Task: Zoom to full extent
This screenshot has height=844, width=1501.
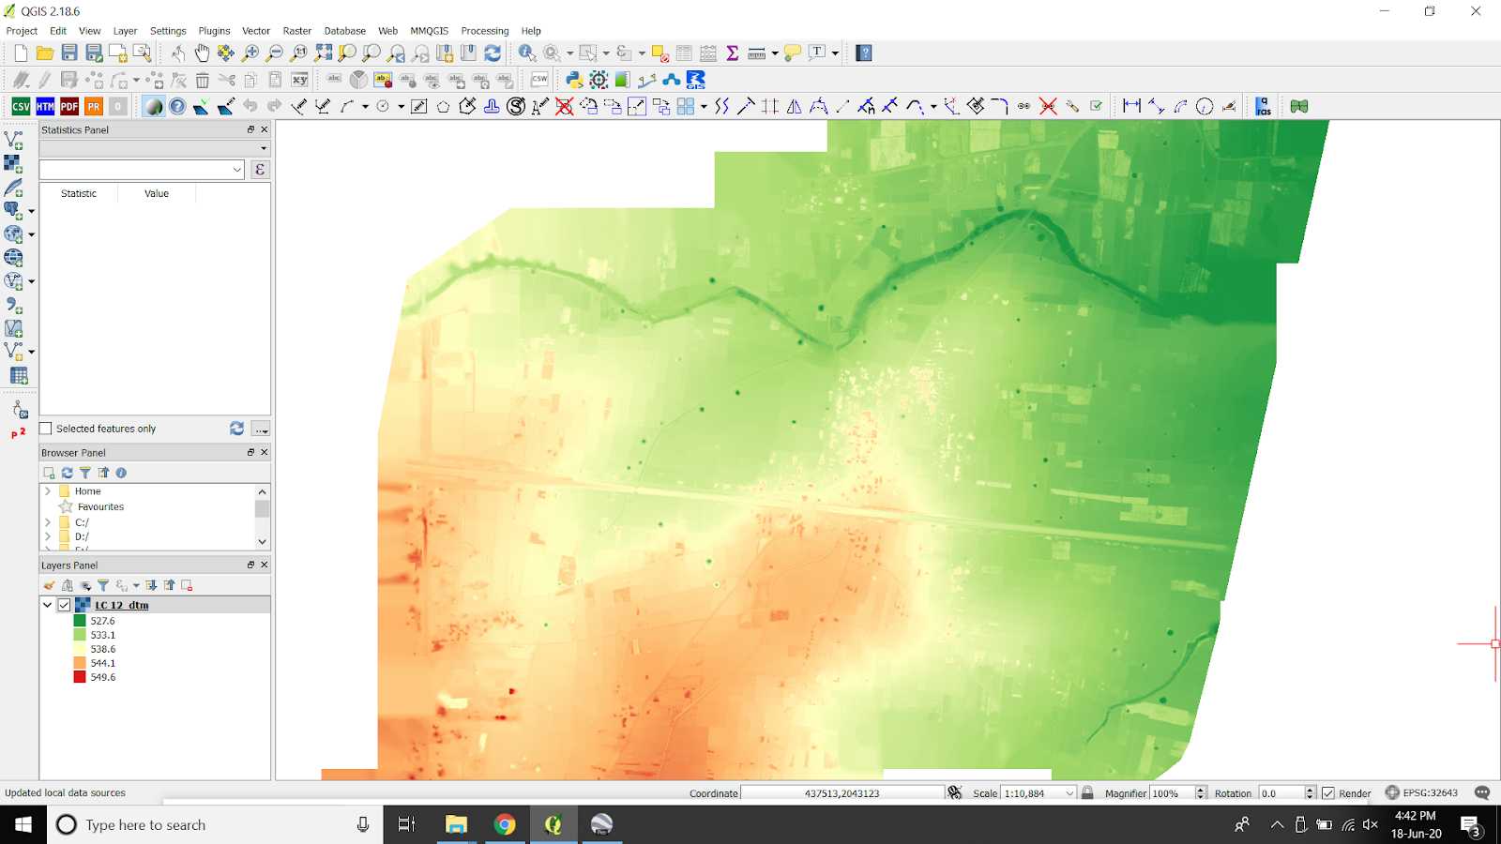Action: 324,53
